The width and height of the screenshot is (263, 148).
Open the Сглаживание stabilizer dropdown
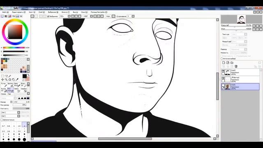[x=133, y=16]
